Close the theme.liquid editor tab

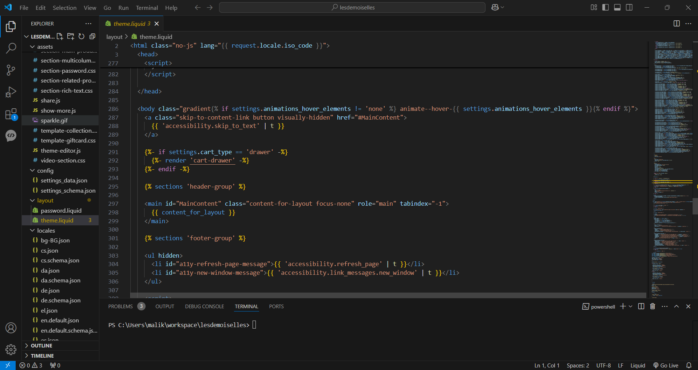click(x=156, y=24)
